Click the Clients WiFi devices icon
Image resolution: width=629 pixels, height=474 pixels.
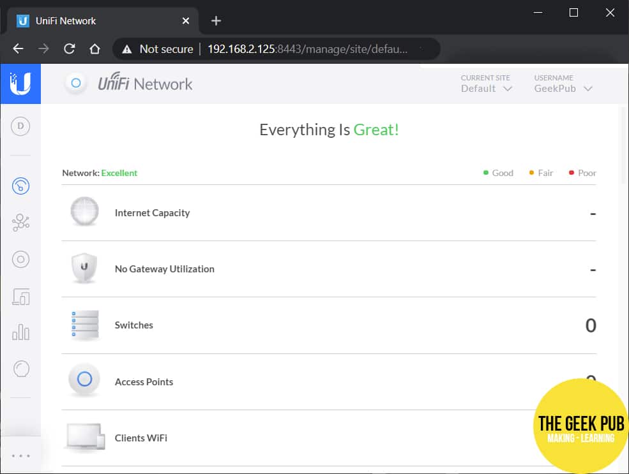[85, 437]
